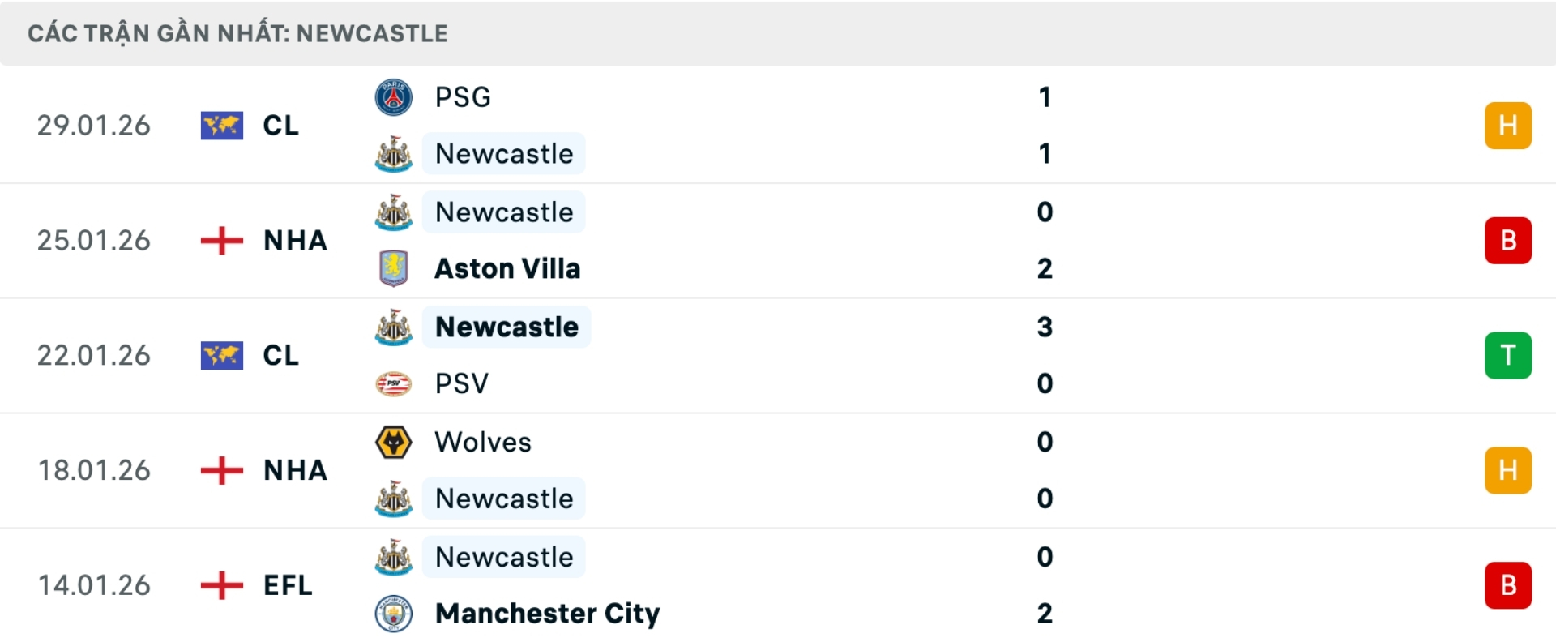Screen dimensions: 1556x642
Task: Click the England flag icon beside NHA
Action: pyautogui.click(x=221, y=240)
